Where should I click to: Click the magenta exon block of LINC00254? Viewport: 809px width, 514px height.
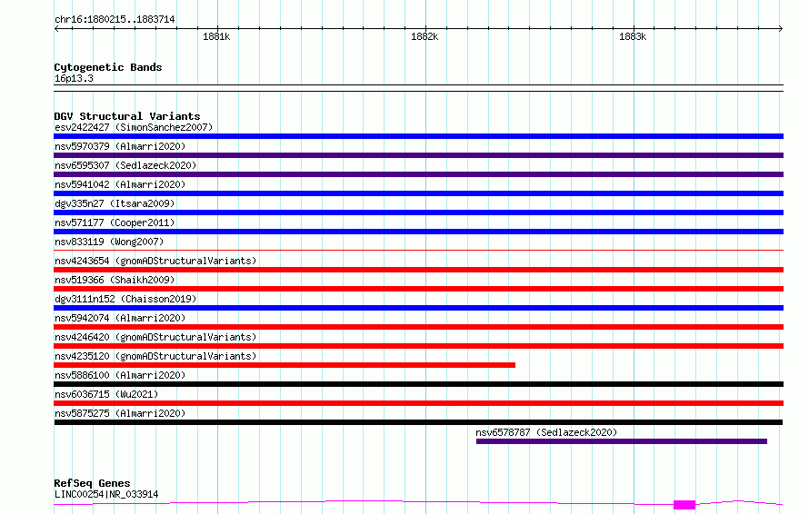(x=684, y=505)
